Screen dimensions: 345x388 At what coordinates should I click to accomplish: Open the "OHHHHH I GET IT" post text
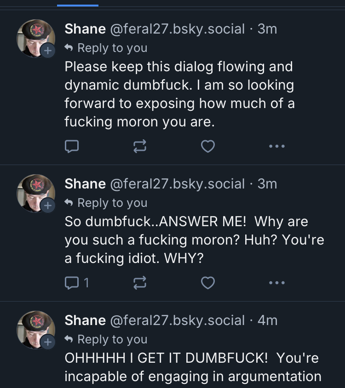pyautogui.click(x=192, y=367)
